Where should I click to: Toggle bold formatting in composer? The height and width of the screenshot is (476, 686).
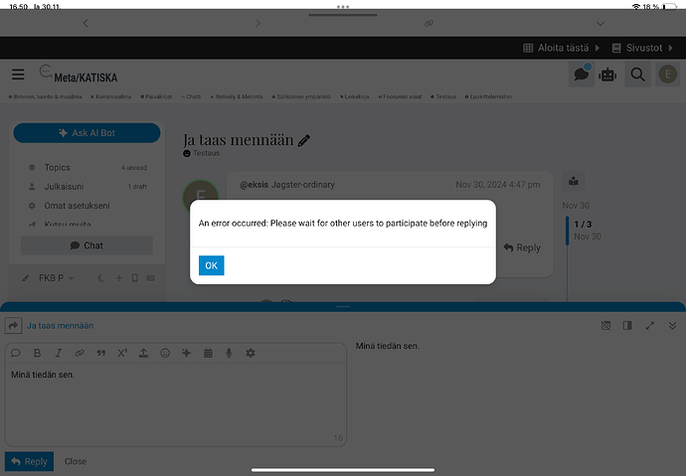click(x=37, y=353)
